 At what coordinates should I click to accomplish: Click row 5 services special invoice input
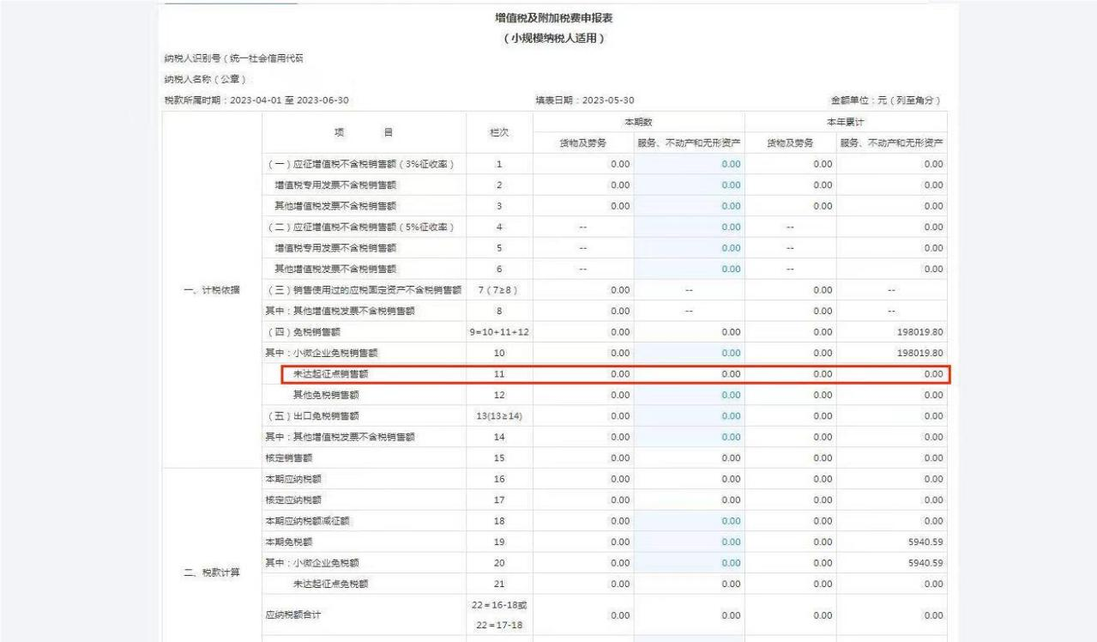point(689,248)
